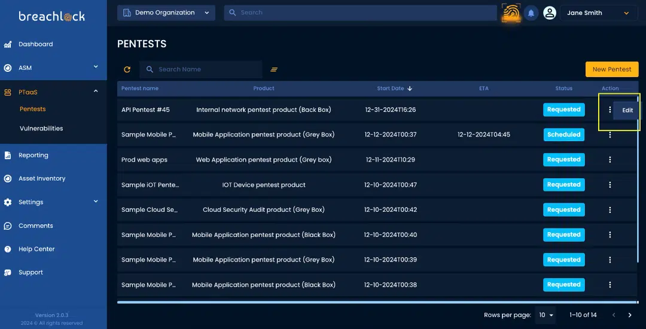Click the Scheduled status badge

(x=563, y=135)
